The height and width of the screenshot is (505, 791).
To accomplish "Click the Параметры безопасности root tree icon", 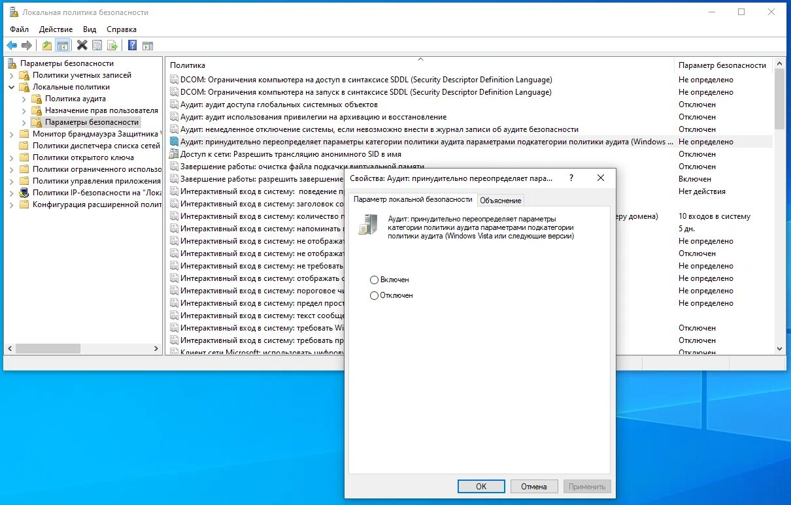I will [13, 63].
